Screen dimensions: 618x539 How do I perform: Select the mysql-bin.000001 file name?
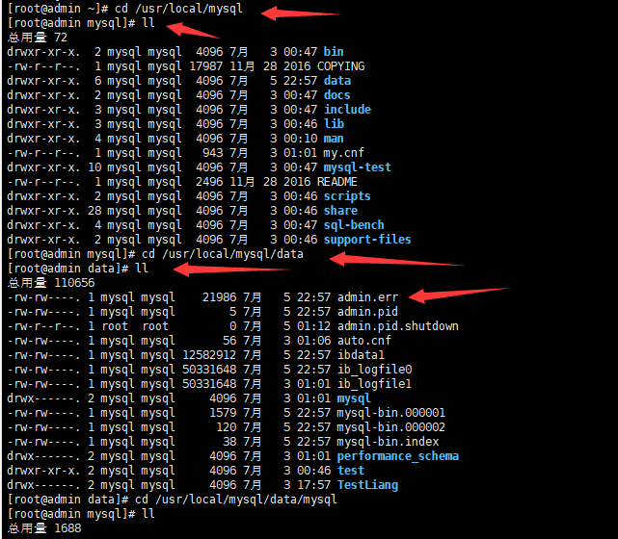[x=391, y=413]
